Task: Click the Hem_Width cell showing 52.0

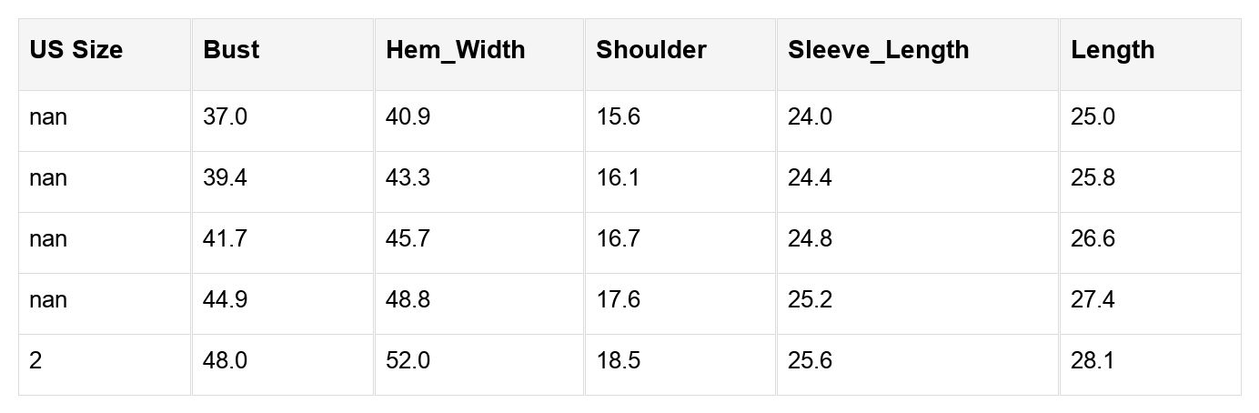Action: [x=408, y=361]
